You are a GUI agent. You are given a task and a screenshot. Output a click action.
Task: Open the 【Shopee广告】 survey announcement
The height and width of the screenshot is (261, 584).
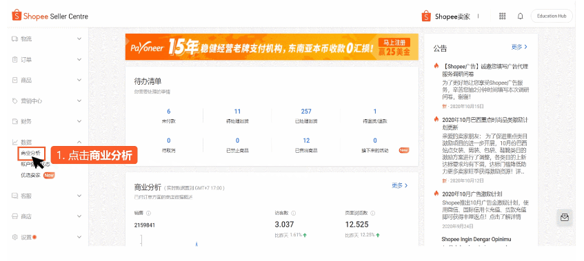[x=485, y=70]
